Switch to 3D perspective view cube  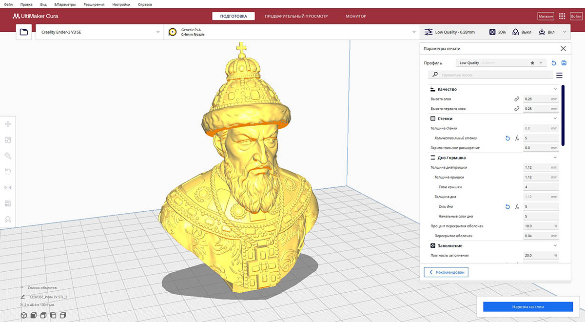23,316
